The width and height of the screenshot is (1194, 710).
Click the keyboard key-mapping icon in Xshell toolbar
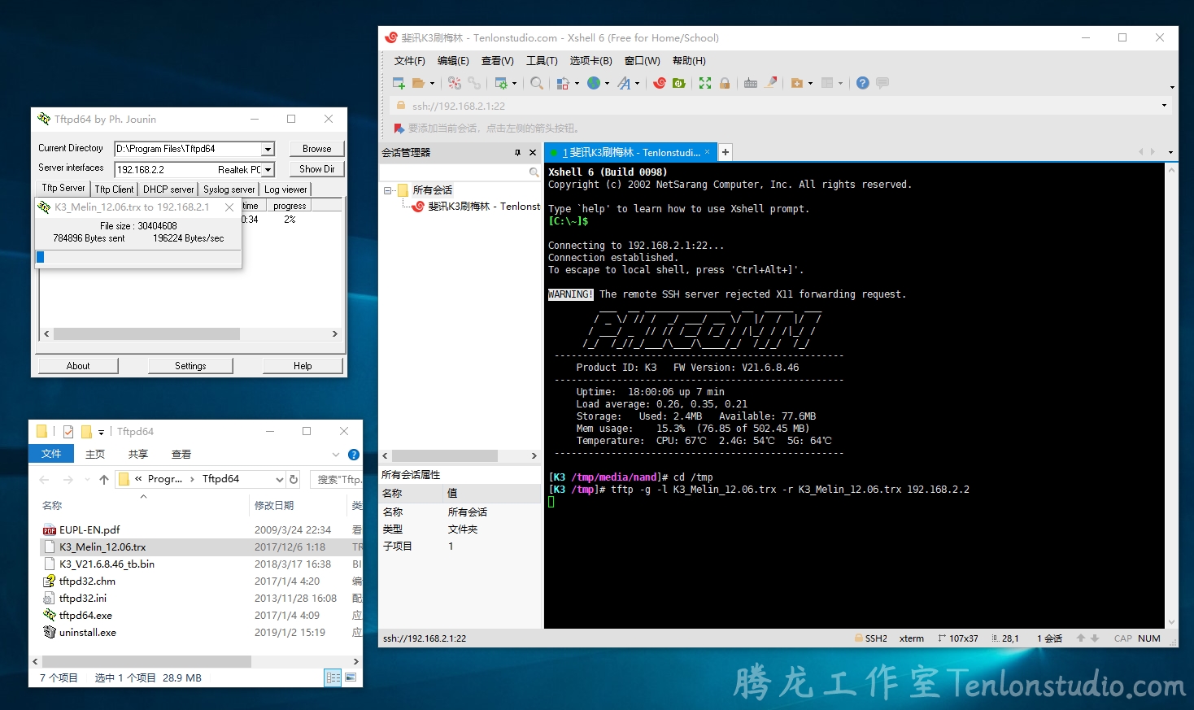(x=751, y=83)
